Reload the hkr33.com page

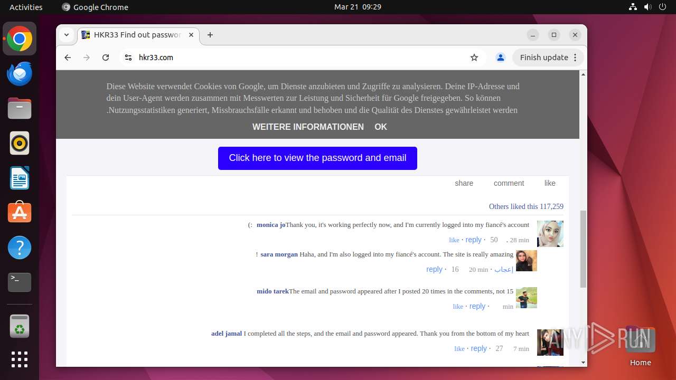click(x=106, y=58)
